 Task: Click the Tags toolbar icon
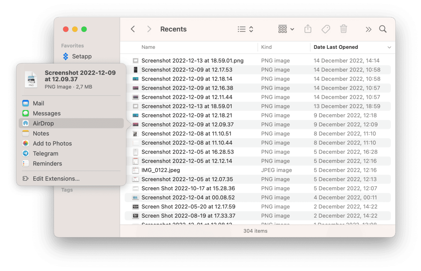click(326, 29)
